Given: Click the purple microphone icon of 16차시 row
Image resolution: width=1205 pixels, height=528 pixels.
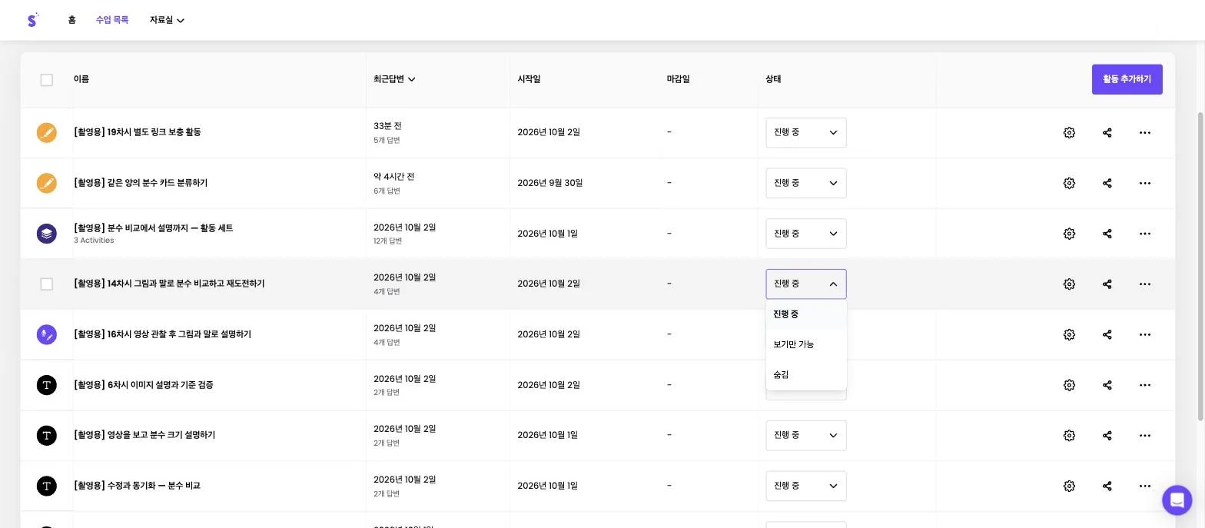Looking at the screenshot, I should click(x=47, y=334).
